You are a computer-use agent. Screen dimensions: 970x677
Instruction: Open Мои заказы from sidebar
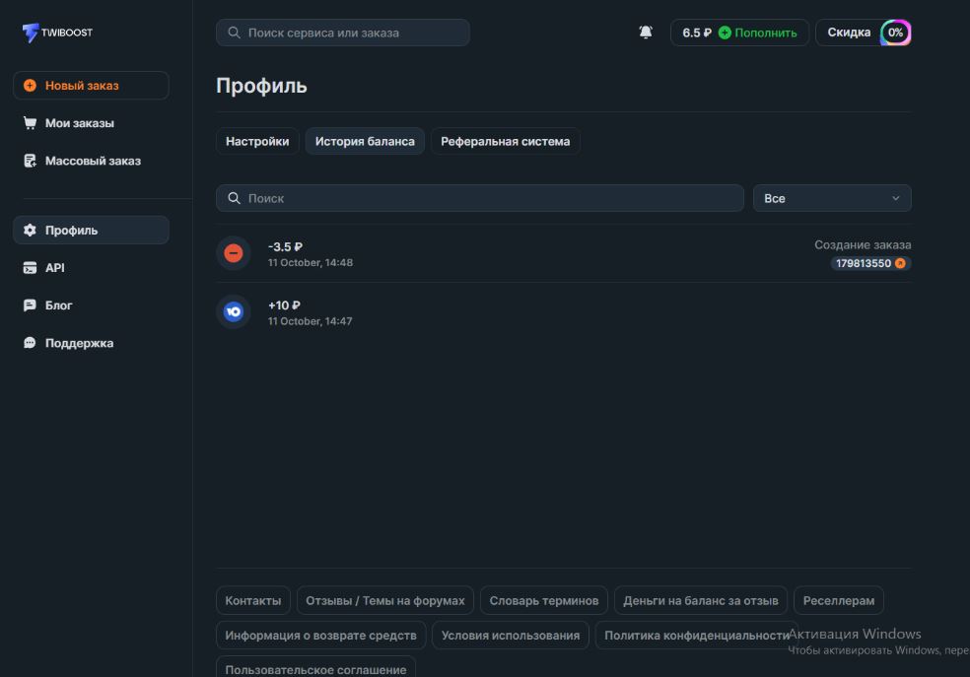(x=79, y=123)
